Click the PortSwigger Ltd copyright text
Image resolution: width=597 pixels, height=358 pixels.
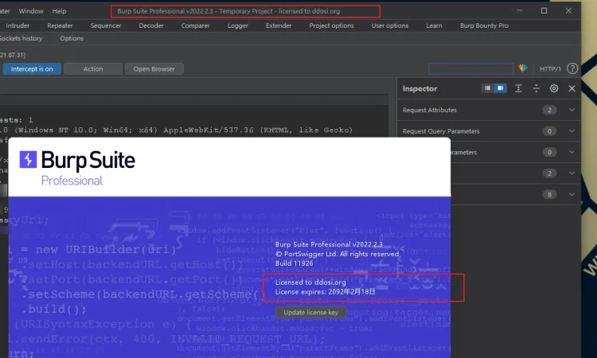point(337,254)
